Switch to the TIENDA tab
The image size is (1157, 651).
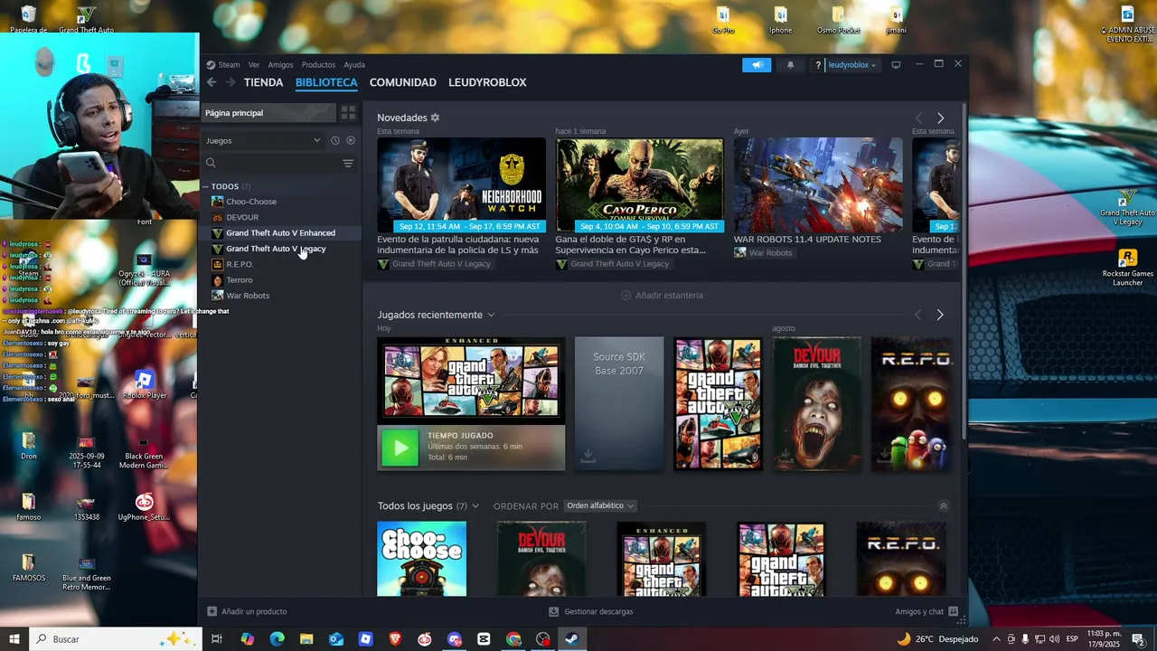tap(263, 82)
